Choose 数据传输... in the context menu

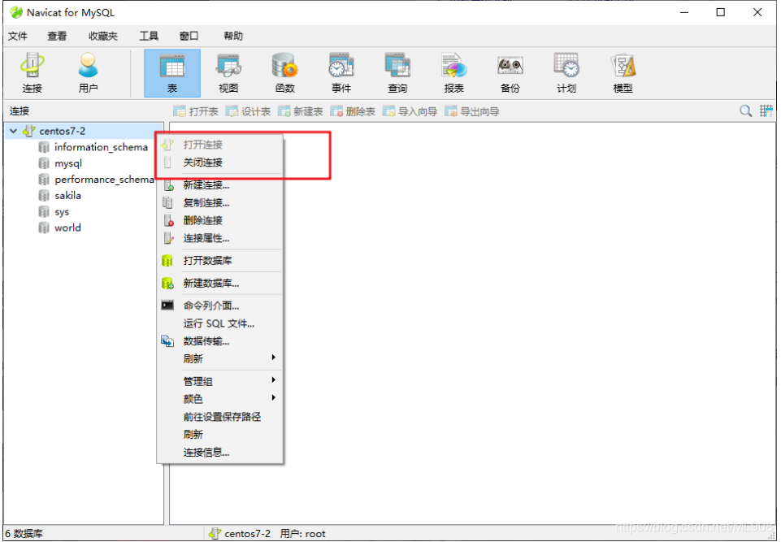click(220, 341)
